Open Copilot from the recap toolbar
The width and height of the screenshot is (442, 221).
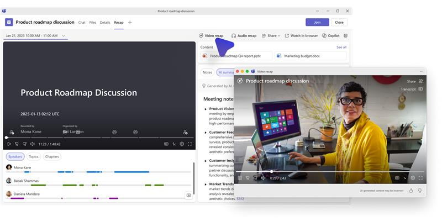point(330,35)
